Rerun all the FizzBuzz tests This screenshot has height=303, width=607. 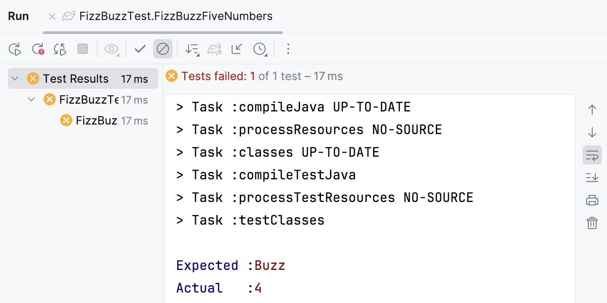pyautogui.click(x=15, y=49)
